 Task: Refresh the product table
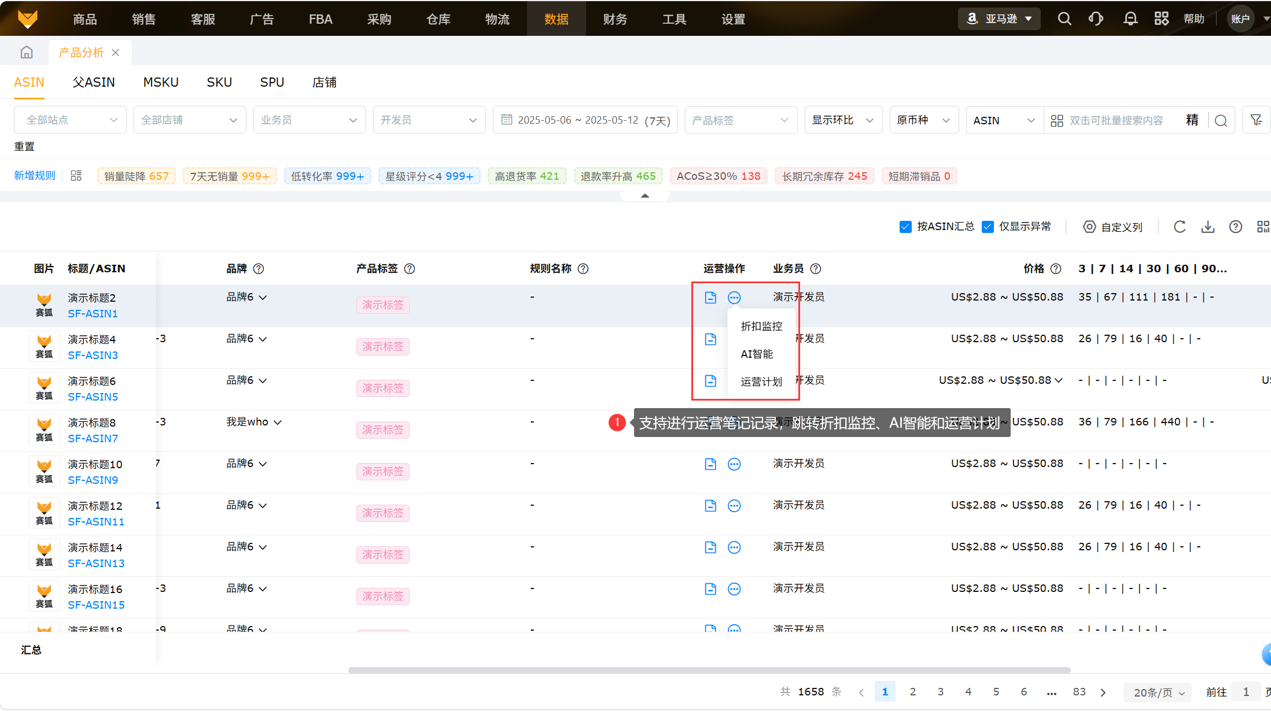(x=1180, y=227)
